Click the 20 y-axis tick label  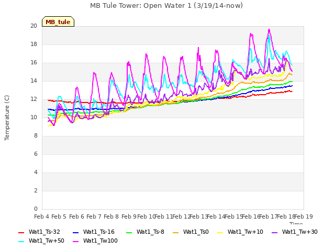click(x=33, y=26)
